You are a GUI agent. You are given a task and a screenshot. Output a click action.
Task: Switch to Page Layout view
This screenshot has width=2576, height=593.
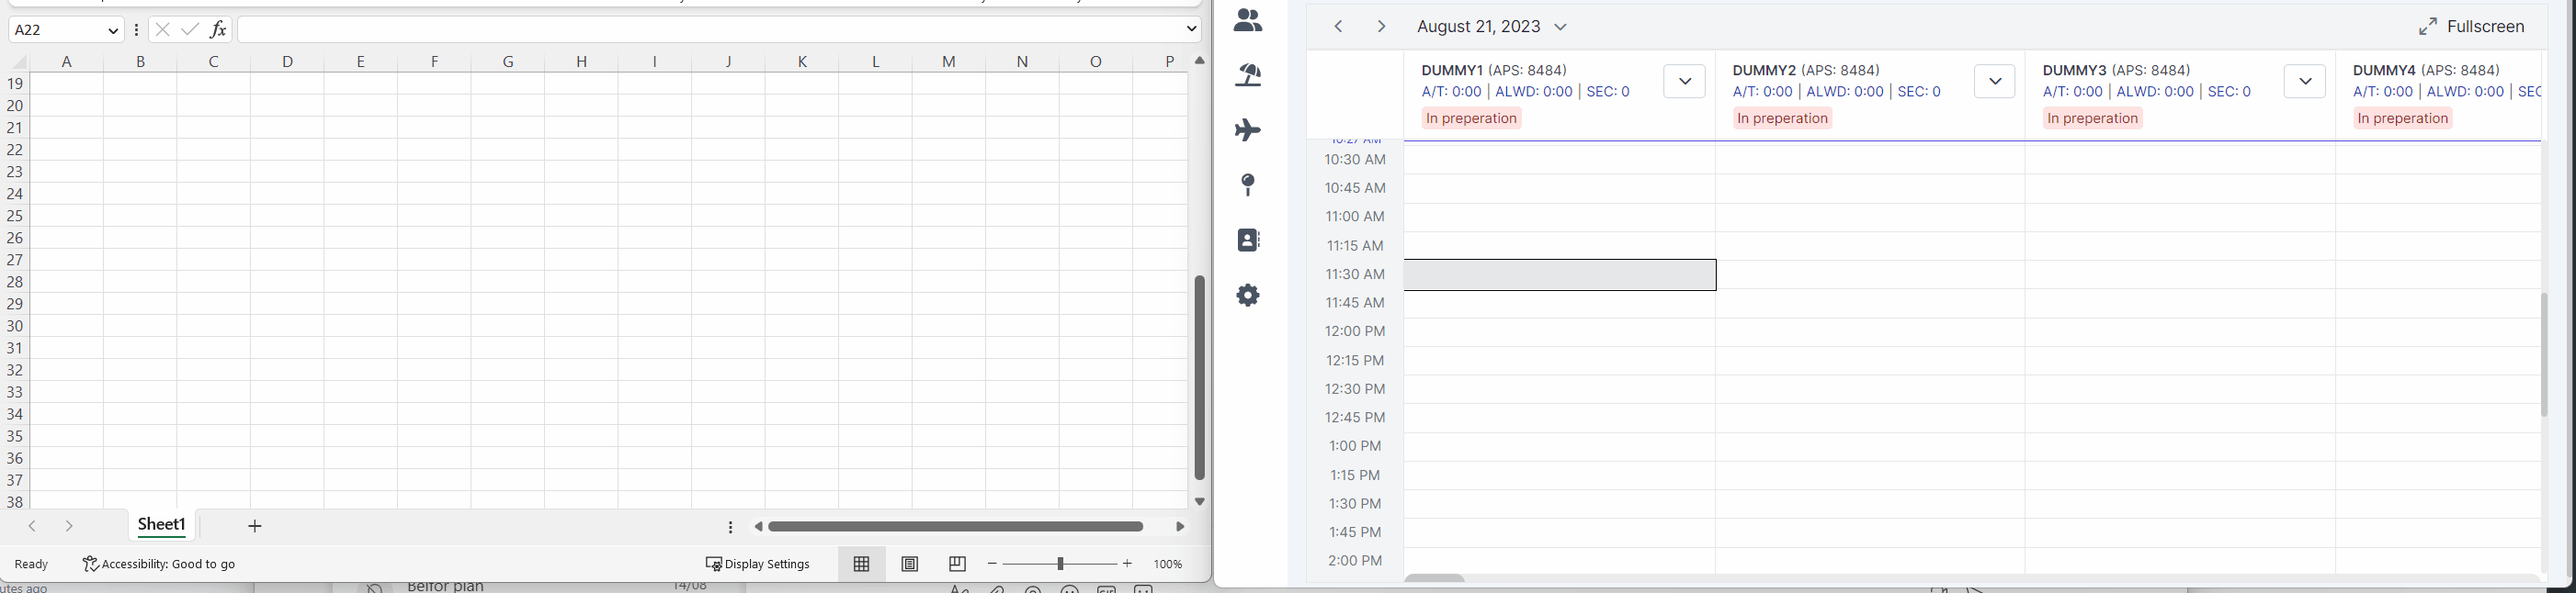click(910, 564)
